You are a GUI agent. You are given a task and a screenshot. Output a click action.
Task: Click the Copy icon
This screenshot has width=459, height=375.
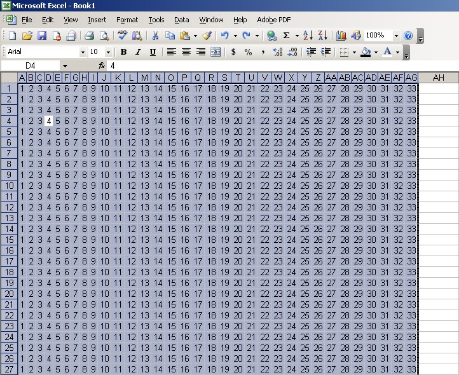click(170, 36)
